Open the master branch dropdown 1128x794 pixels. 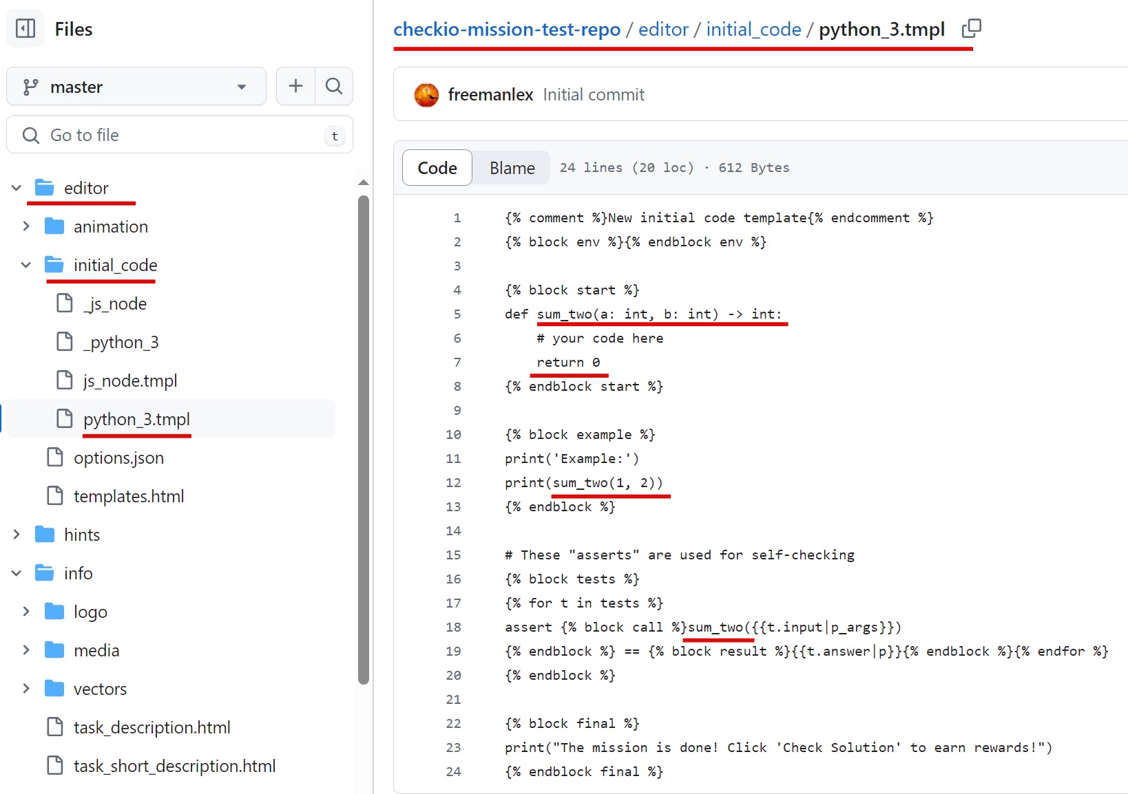click(136, 87)
